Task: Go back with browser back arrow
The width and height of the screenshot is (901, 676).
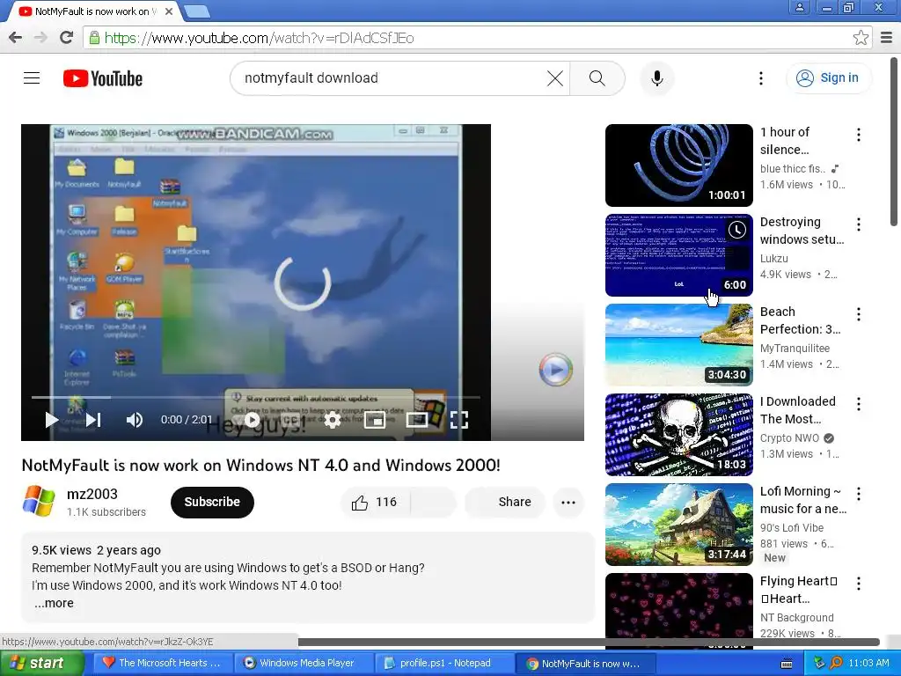Action: (x=16, y=38)
